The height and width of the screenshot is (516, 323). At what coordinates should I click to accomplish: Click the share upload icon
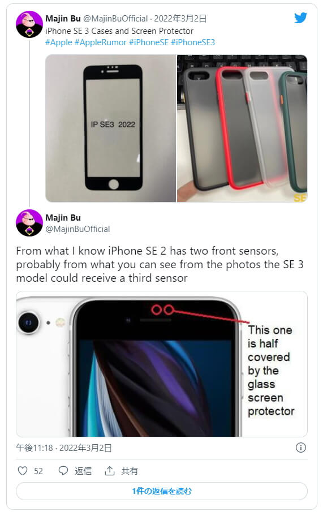click(110, 471)
